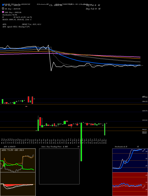Open the MACD histogram panel

[18, 184]
